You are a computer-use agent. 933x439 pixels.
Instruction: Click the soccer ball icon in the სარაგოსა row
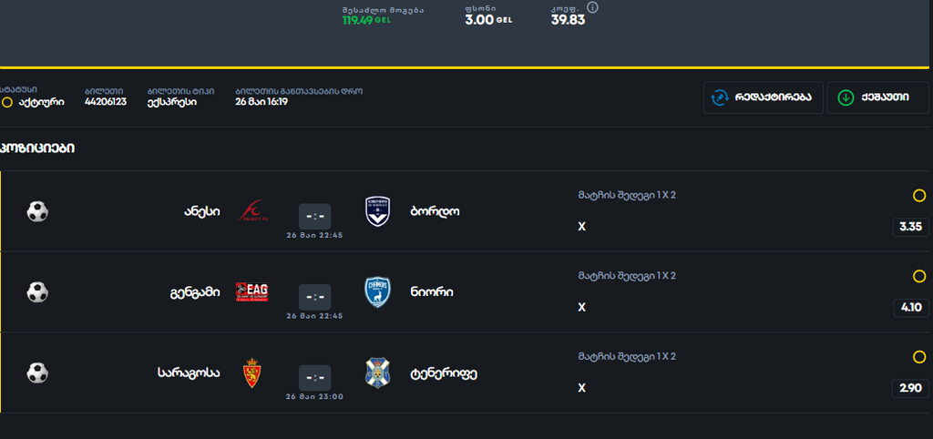tap(37, 373)
